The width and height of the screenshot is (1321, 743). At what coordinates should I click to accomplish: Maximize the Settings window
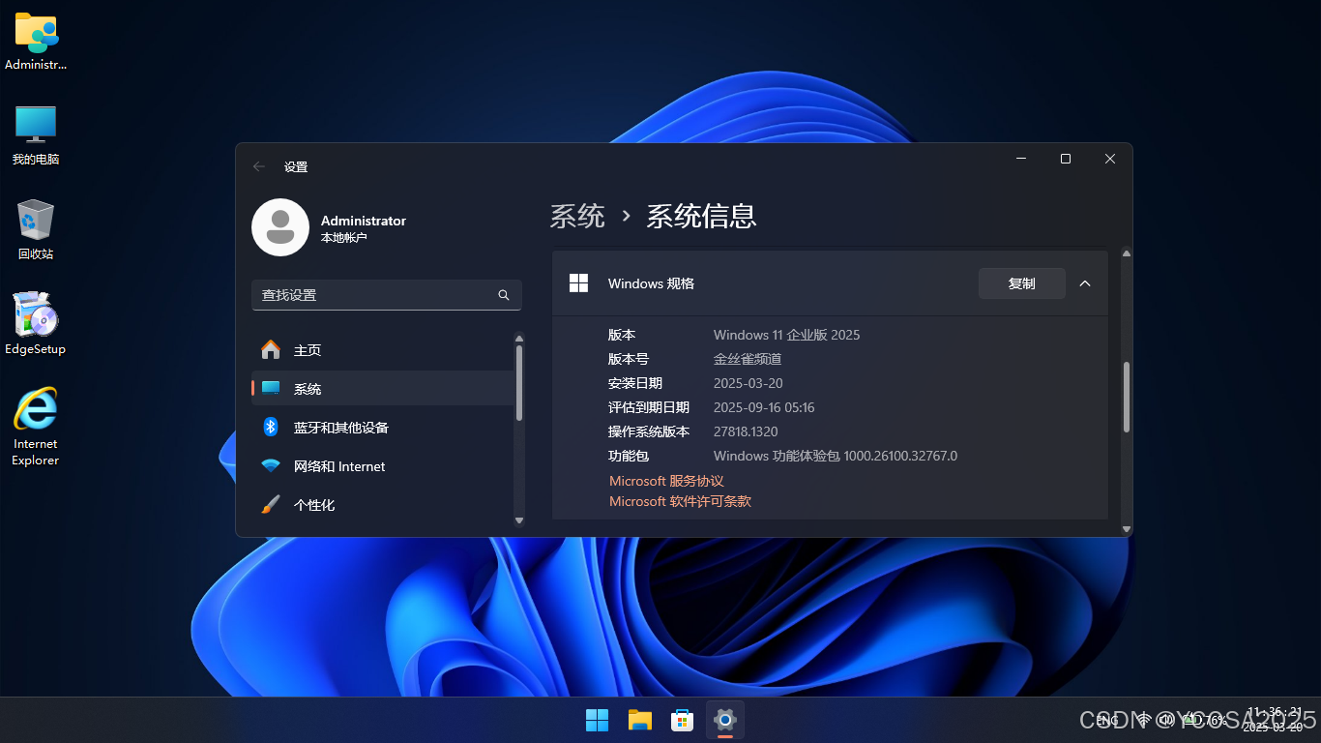[1066, 159]
